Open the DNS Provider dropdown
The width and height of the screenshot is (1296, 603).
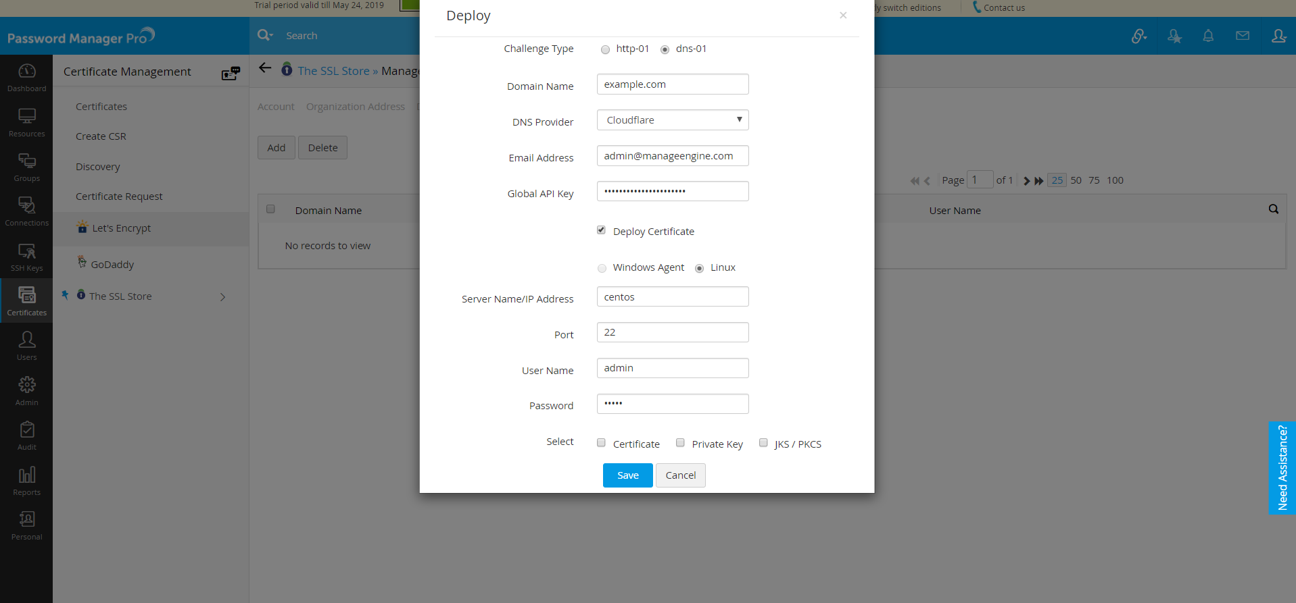673,120
